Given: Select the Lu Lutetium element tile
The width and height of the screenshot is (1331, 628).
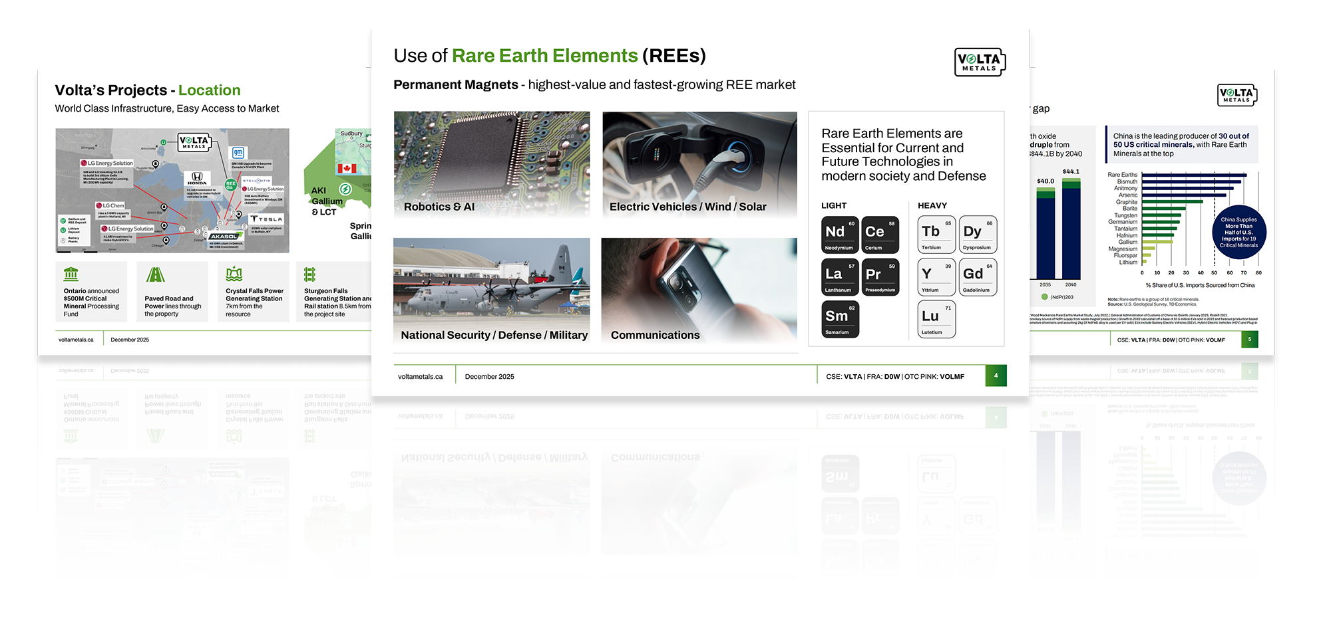Looking at the screenshot, I should (937, 320).
